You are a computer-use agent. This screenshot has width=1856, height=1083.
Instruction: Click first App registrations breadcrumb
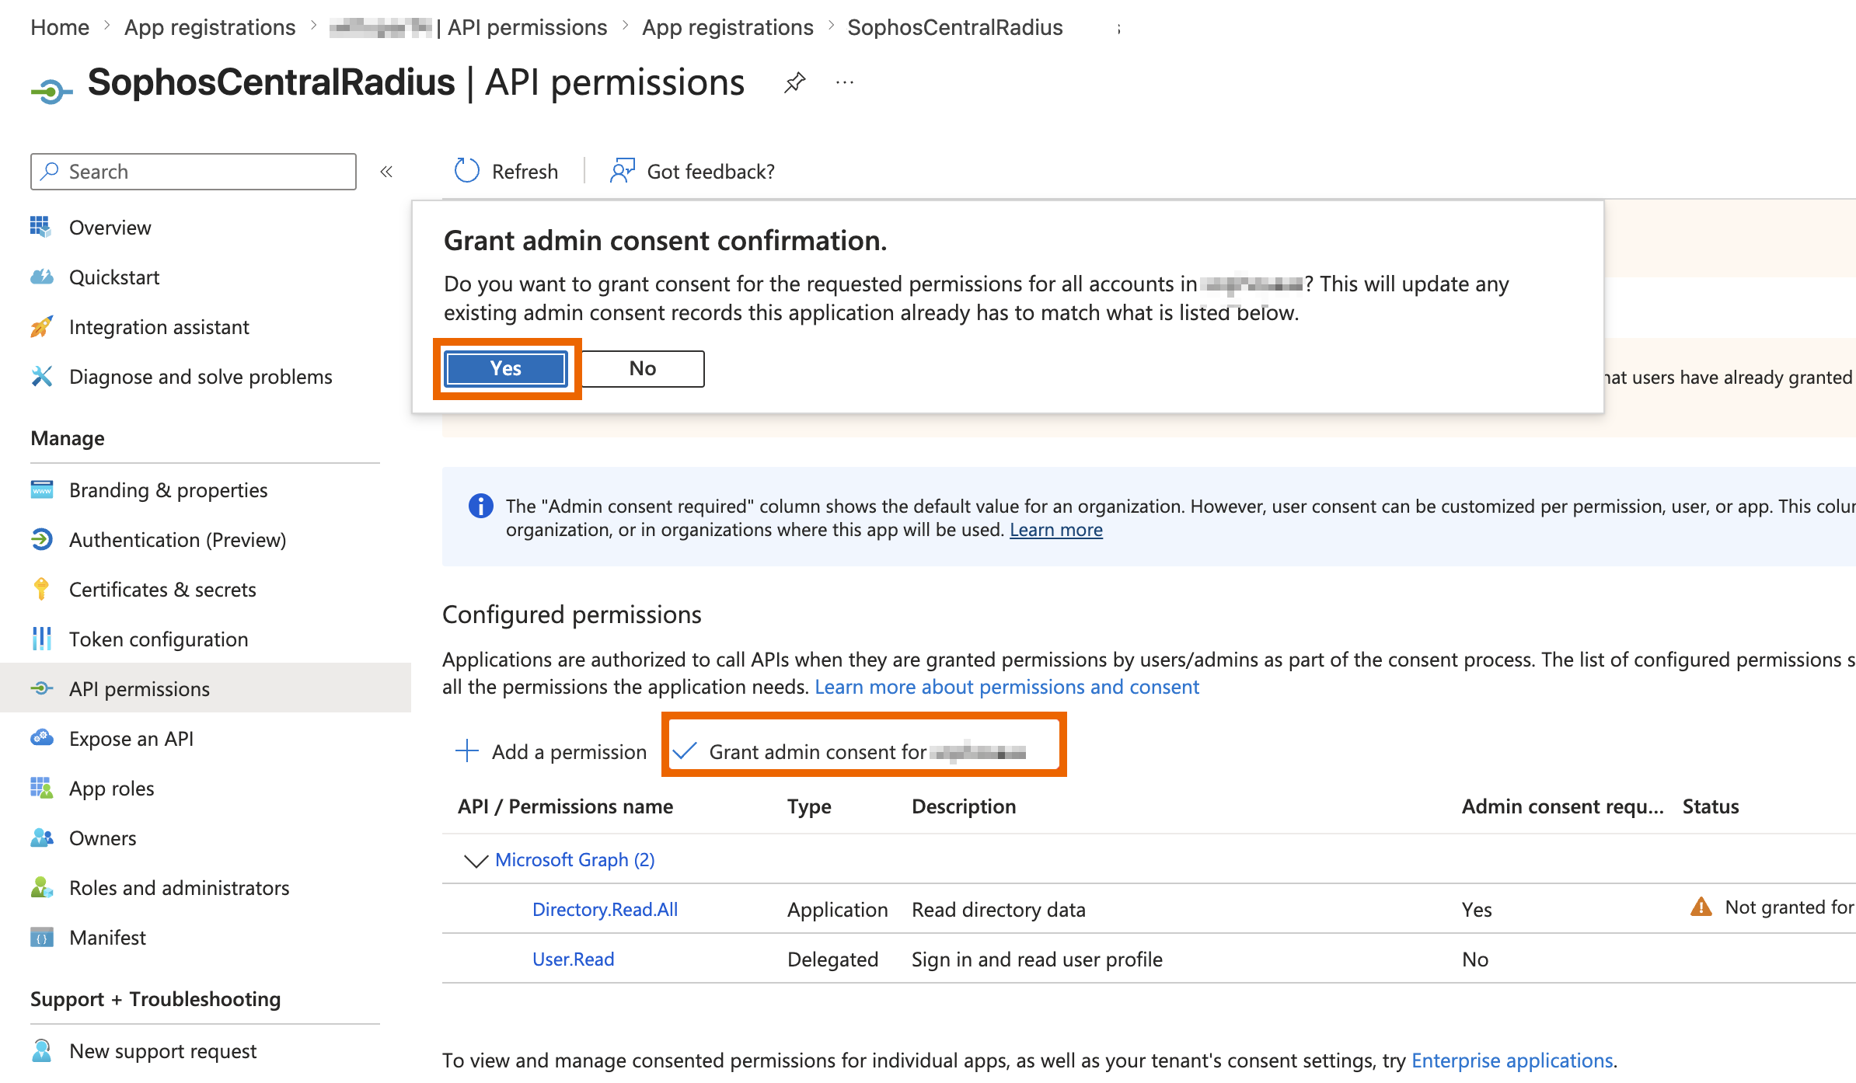pos(210,27)
